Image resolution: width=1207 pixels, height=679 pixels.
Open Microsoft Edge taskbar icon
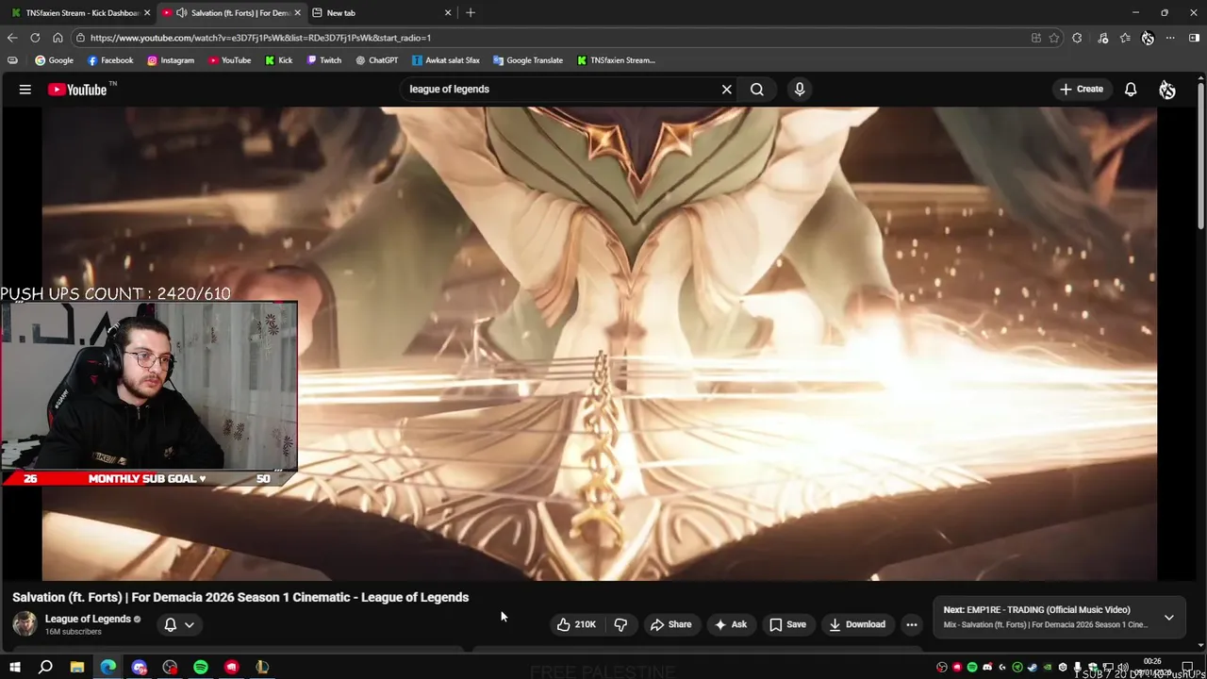[x=108, y=668]
